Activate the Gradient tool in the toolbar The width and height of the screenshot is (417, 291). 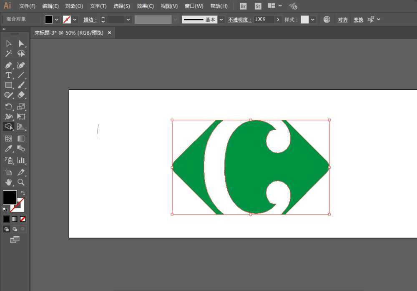[x=21, y=138]
